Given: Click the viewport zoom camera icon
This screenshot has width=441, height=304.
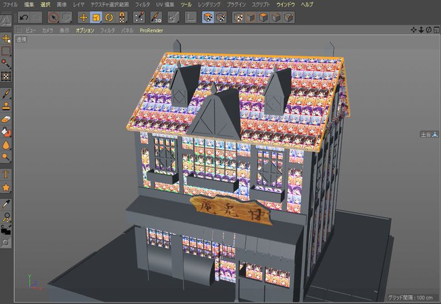Looking at the screenshot, I should [421, 30].
